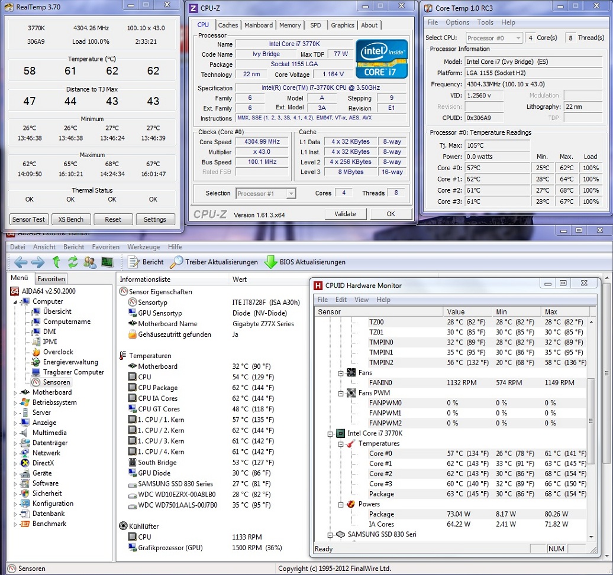Open Bericht report toolbar button

pos(146,262)
